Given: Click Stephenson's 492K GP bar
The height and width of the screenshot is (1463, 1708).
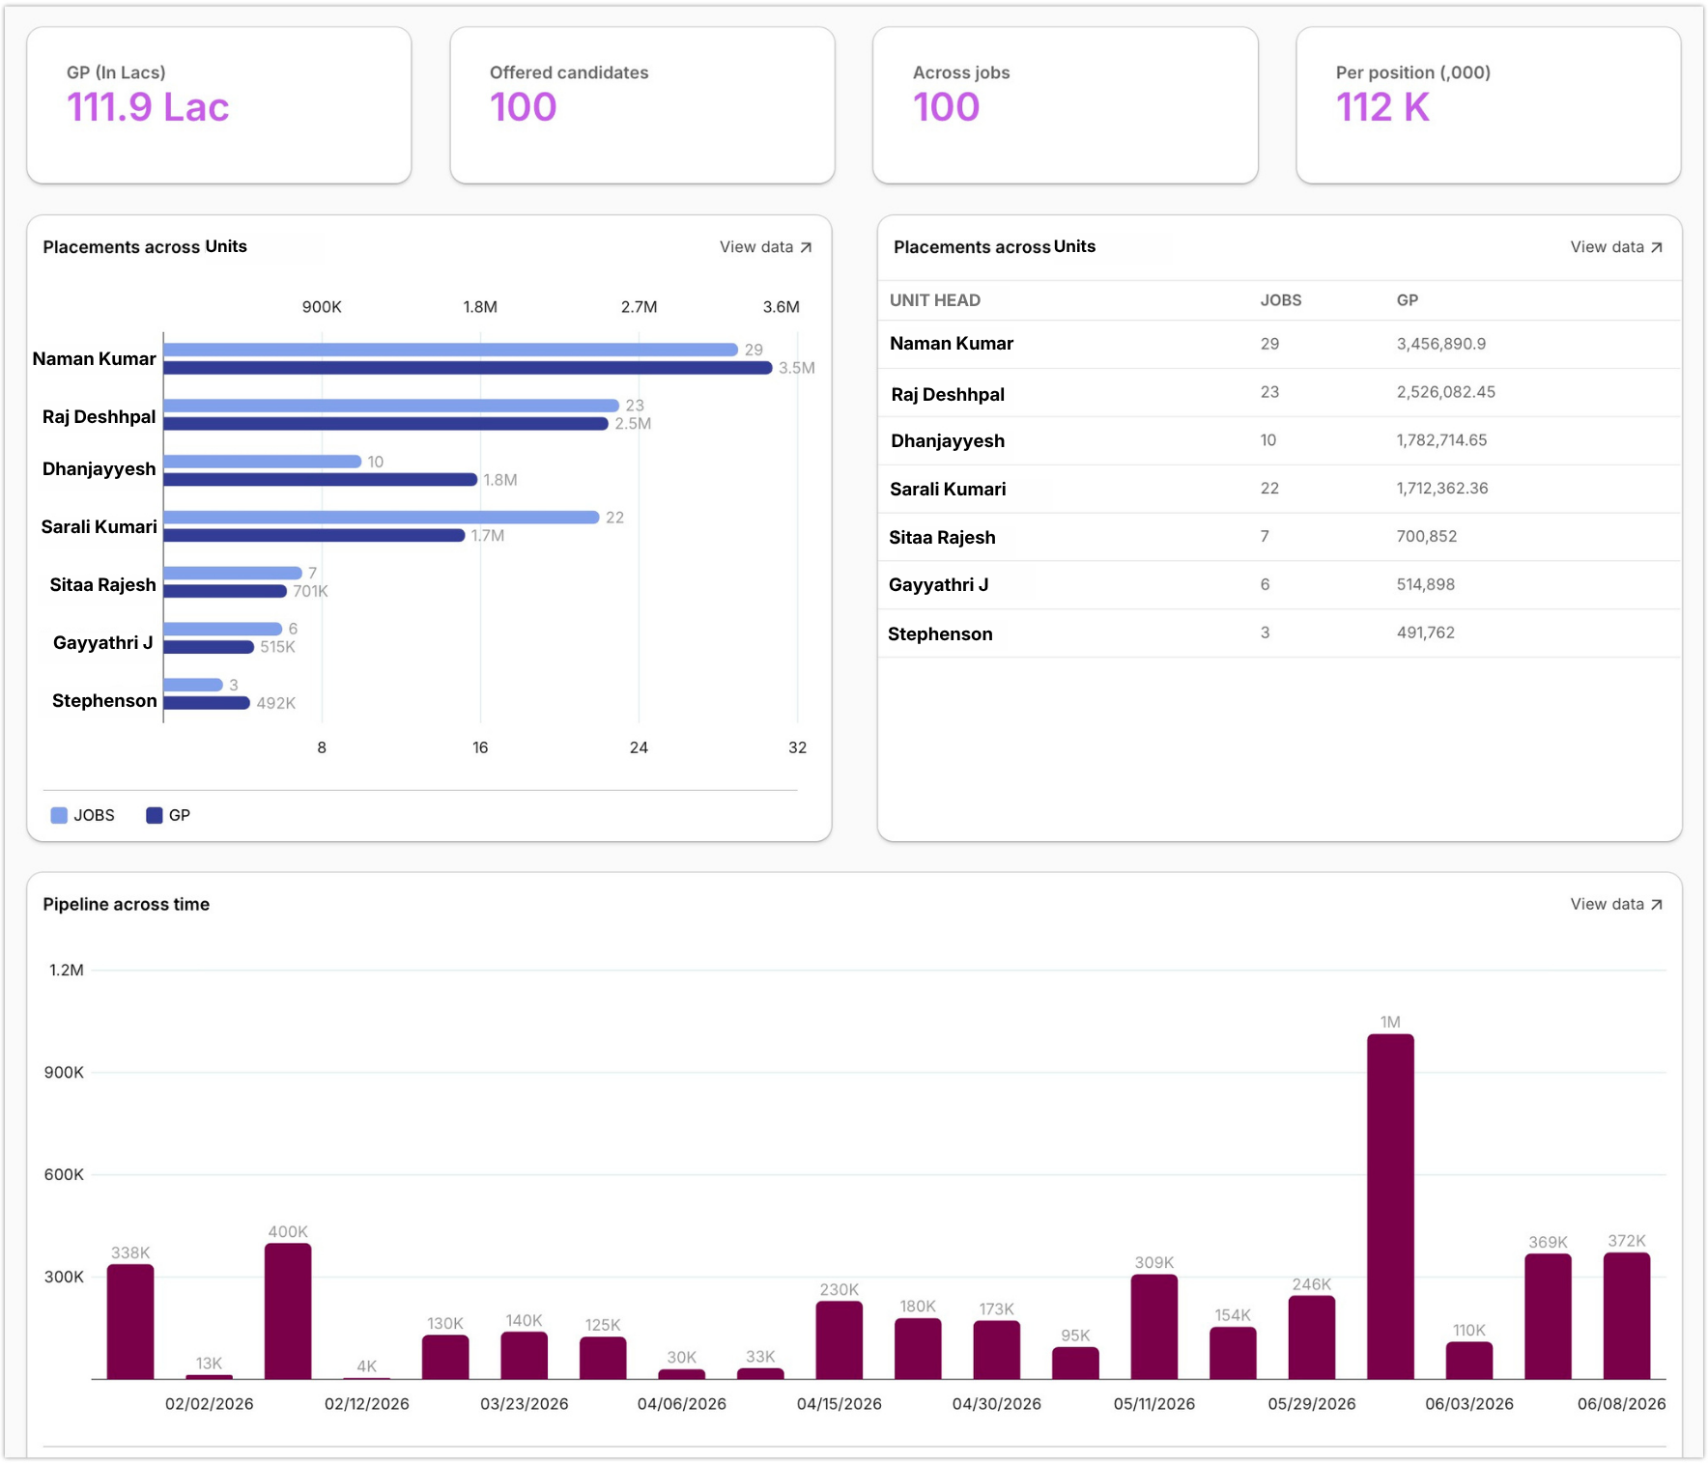Looking at the screenshot, I should coord(207,703).
